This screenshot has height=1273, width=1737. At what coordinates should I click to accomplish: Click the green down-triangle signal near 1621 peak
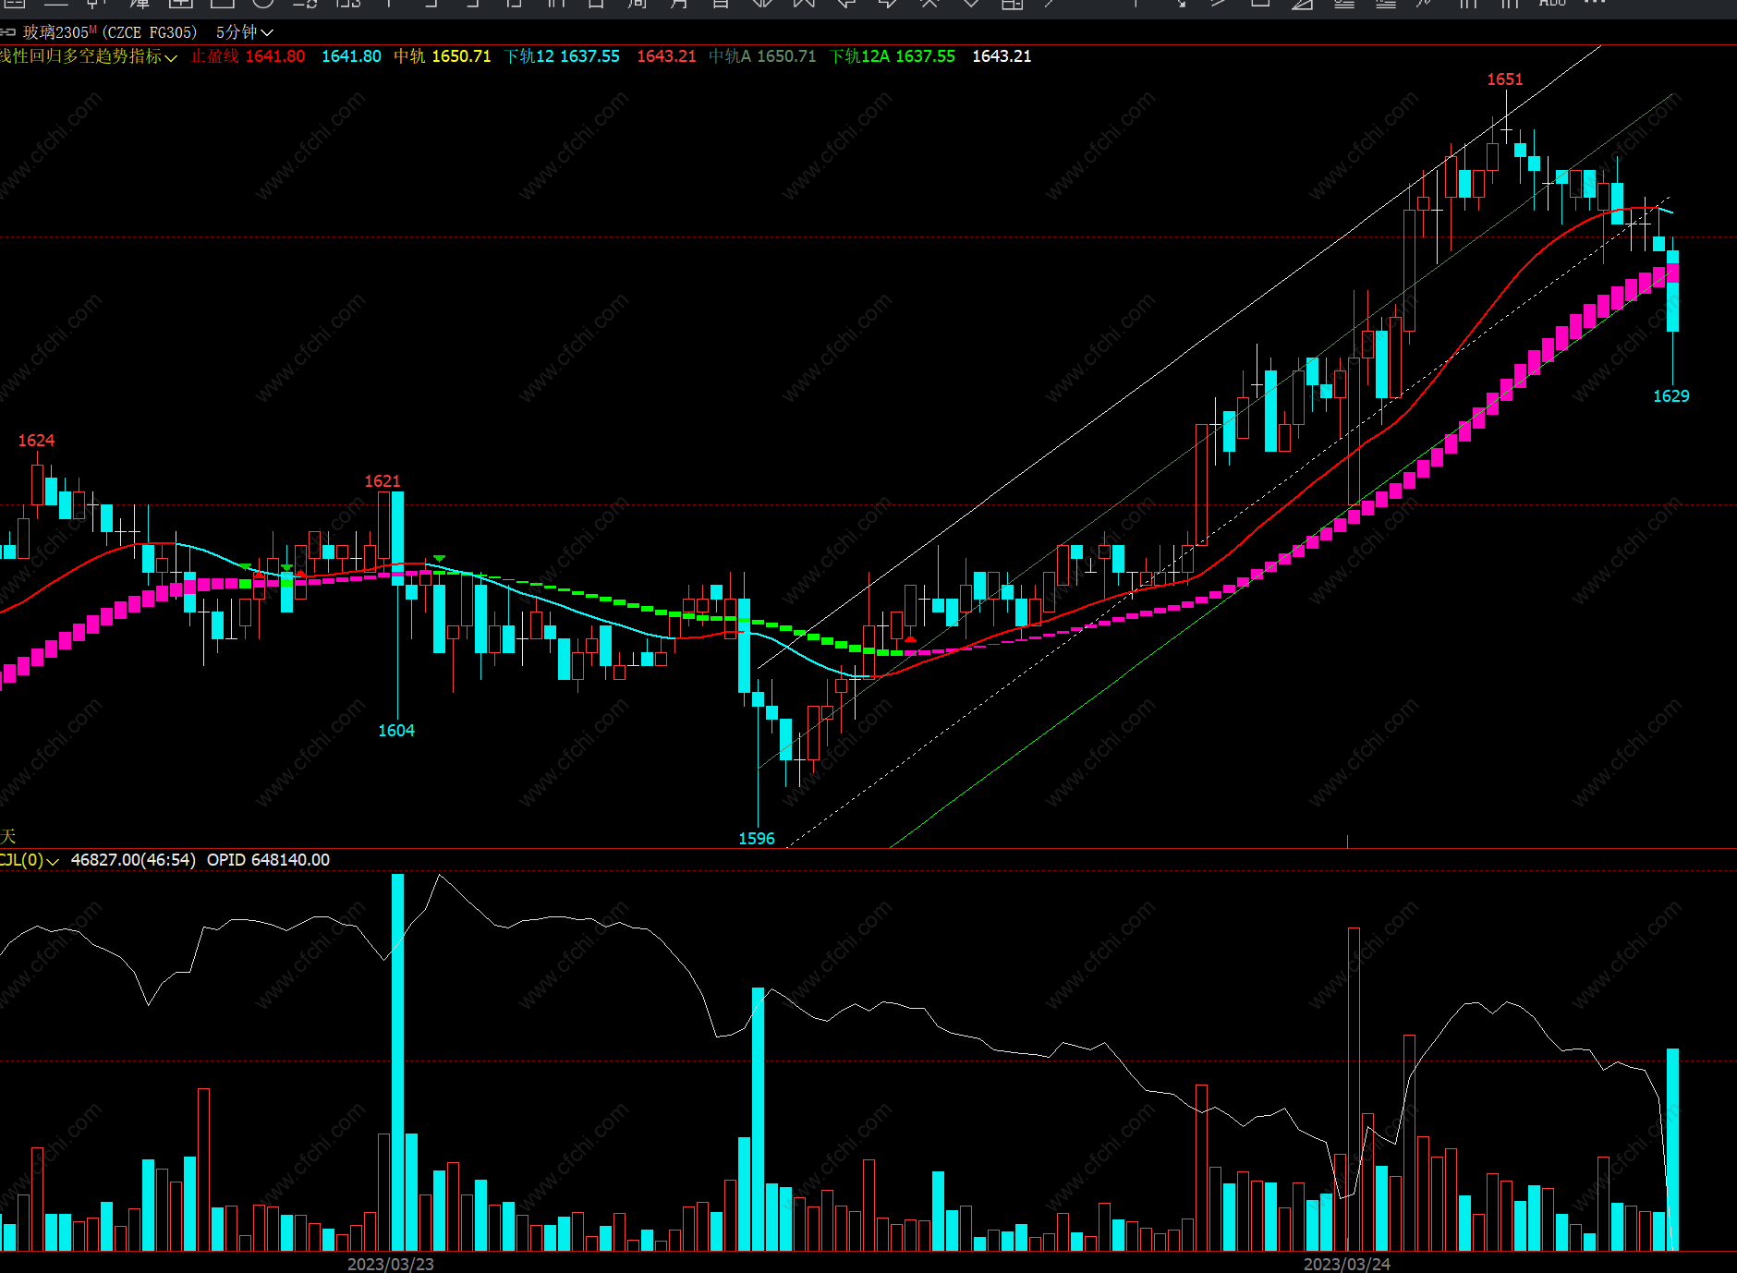tap(439, 558)
